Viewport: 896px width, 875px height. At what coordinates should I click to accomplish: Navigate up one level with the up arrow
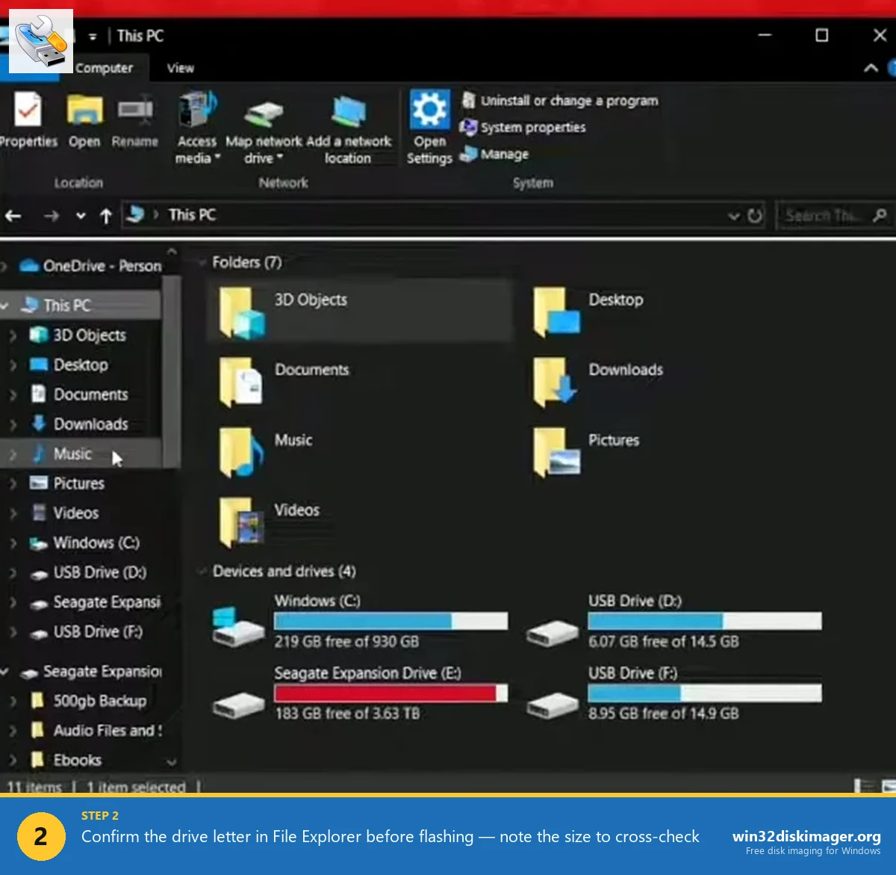(106, 215)
